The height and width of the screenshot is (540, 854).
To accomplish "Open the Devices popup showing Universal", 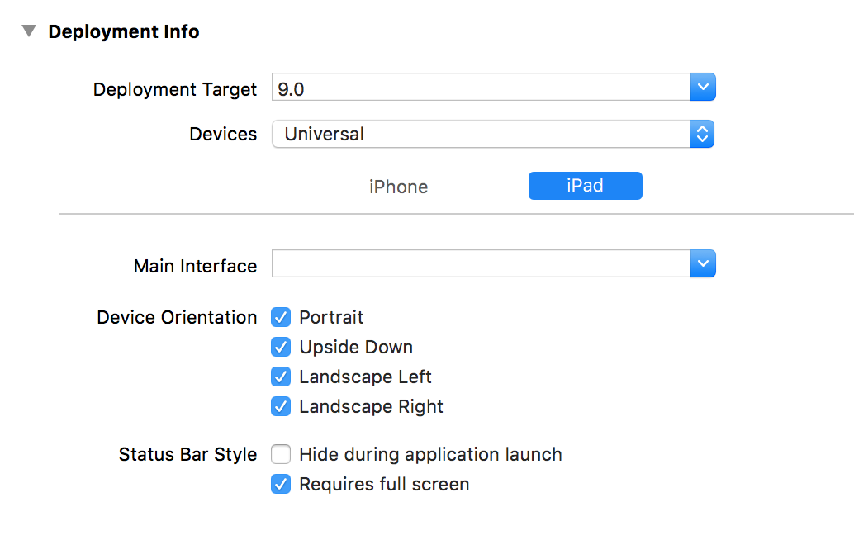I will pos(492,134).
